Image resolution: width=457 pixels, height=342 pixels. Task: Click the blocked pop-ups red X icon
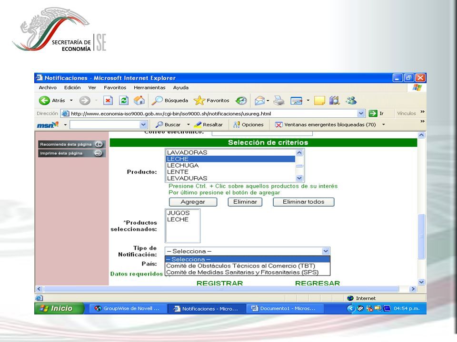tap(278, 125)
